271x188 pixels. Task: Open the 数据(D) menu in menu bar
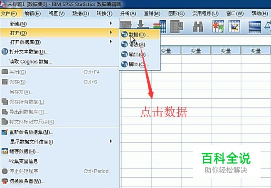[81, 13]
